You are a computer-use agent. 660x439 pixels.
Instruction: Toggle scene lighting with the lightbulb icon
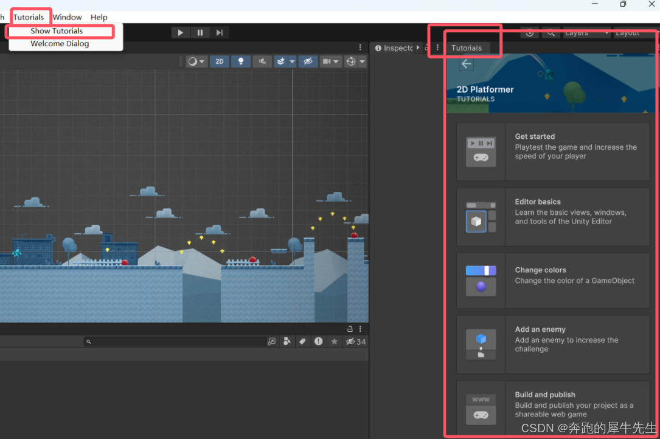point(241,61)
